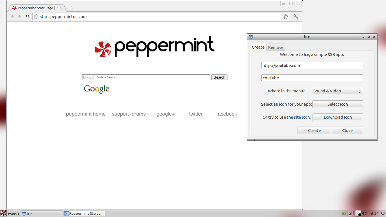Open the twitter link
386x217 pixels.
196,114
